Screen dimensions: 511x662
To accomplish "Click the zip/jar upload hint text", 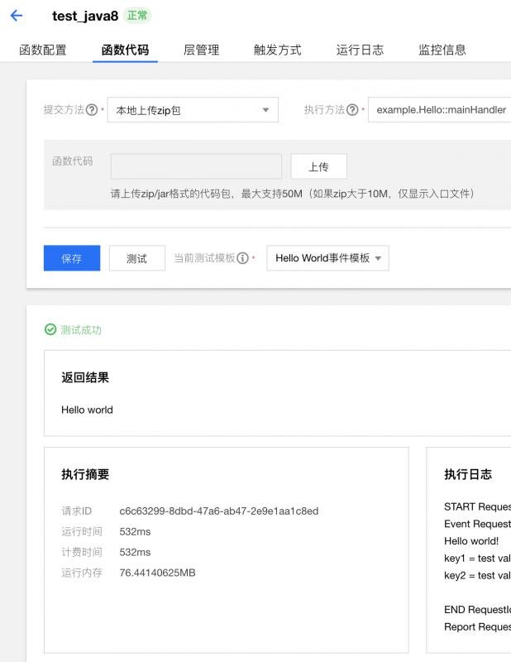I will coord(293,194).
